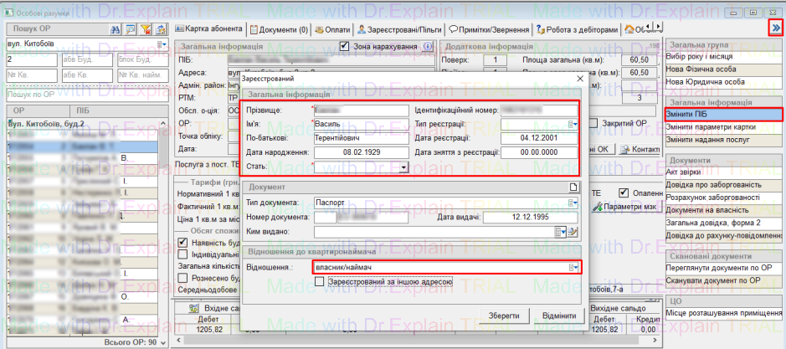Screen dimensions: 786x349
Task: Click the edit icon next to Ким видано
Action: [x=573, y=232]
